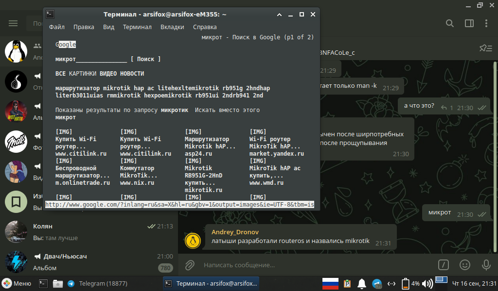Open notifications bell tray icon
Screen dimensions: 498x291
(x=362, y=284)
